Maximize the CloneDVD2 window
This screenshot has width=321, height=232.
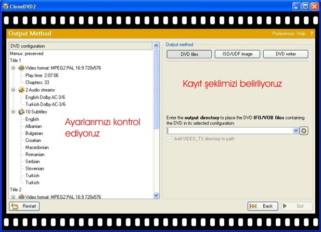[x=305, y=6]
